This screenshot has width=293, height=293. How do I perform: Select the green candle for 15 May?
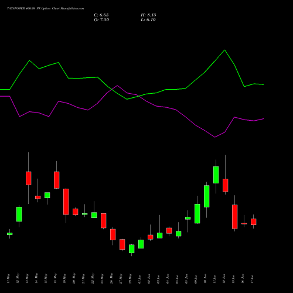pyautogui.click(x=47, y=195)
